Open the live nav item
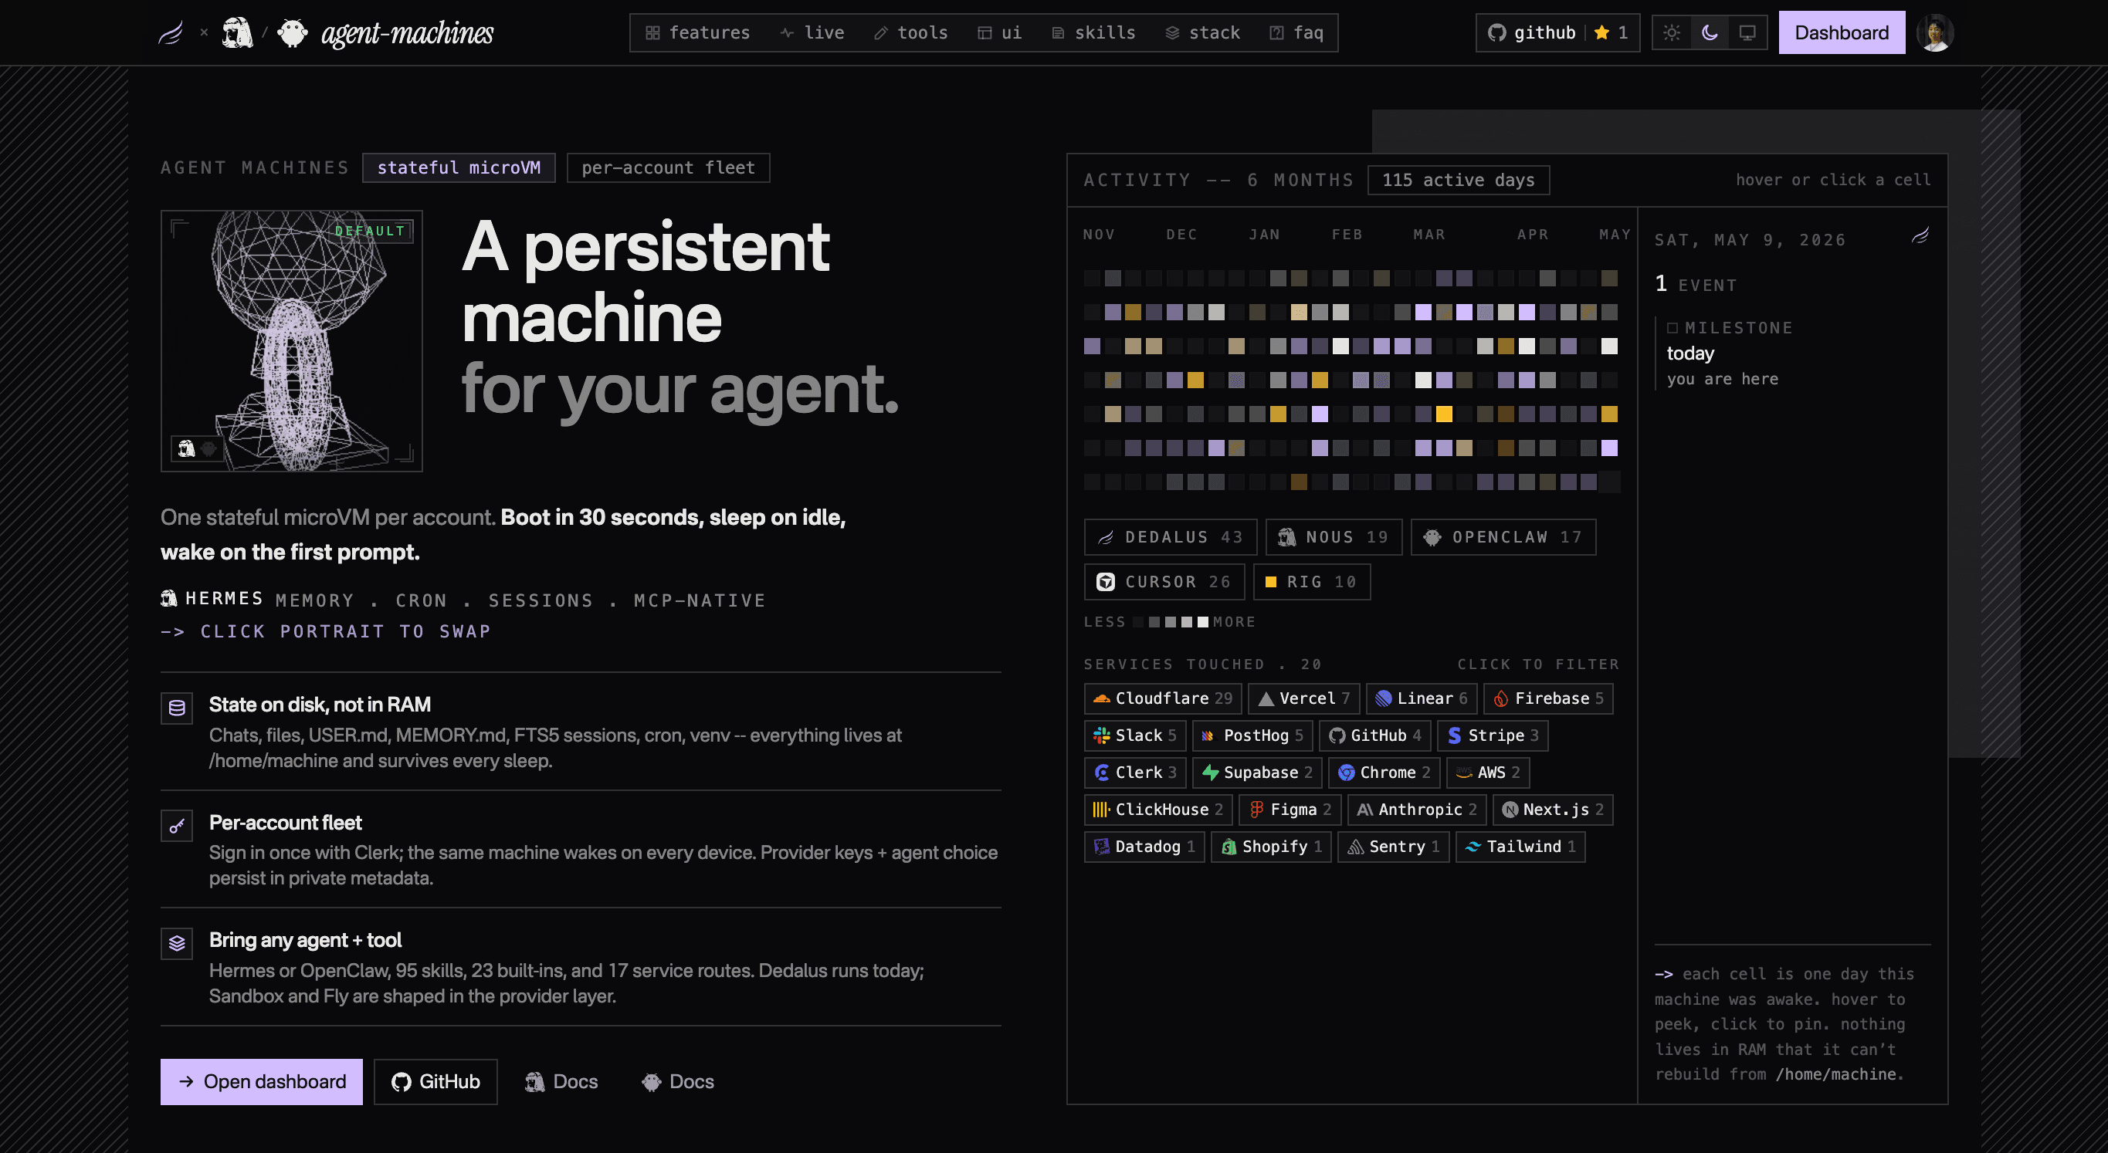Image resolution: width=2108 pixels, height=1153 pixels. click(812, 32)
